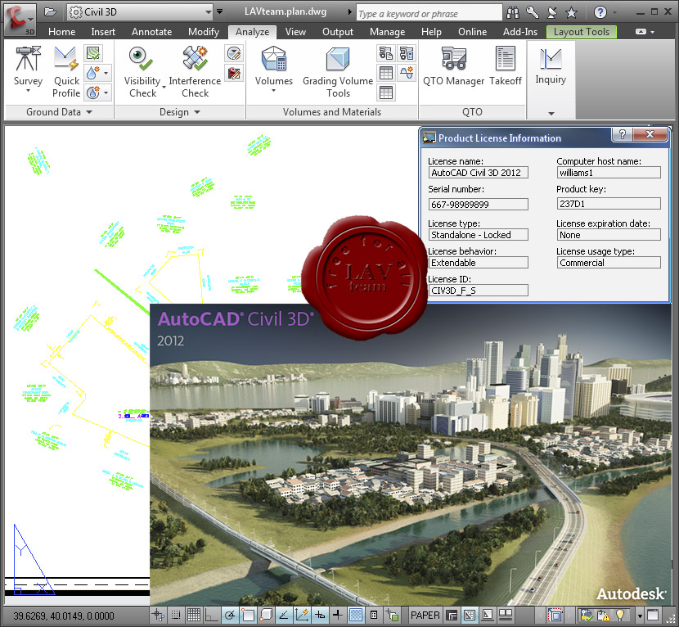Click help button in Product License Information dialog

pyautogui.click(x=623, y=135)
